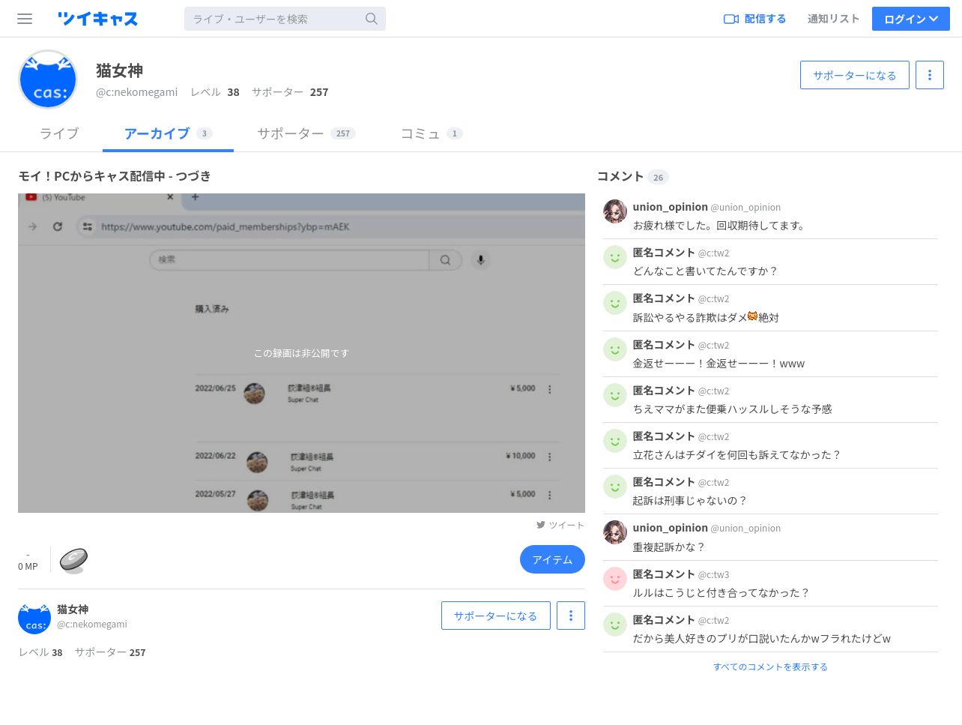This screenshot has height=725, width=962.
Task: Click anonymous avatar beside 訴訟やるやる詐欺 comment
Action: click(x=615, y=303)
